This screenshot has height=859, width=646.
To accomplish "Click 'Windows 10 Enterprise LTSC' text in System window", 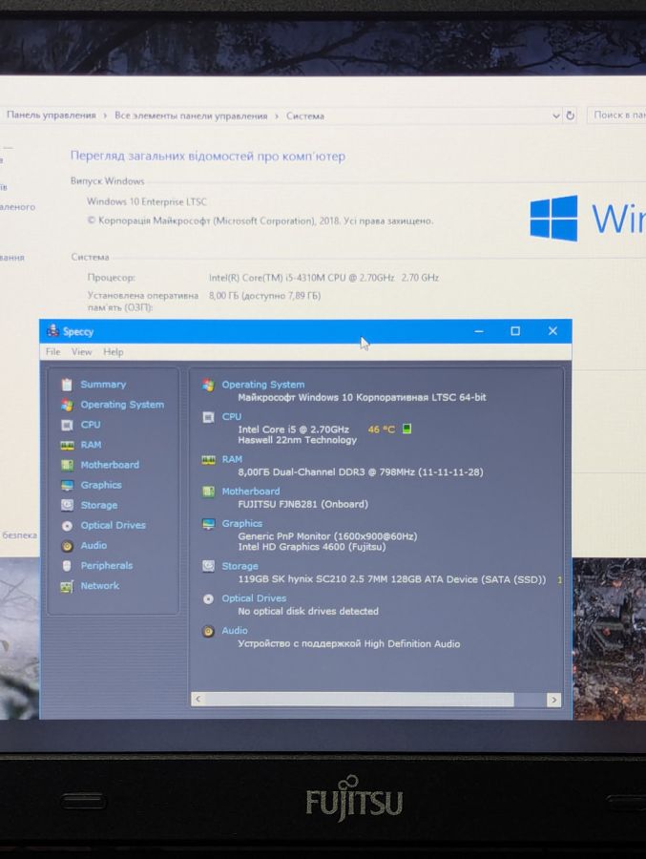I will [147, 201].
